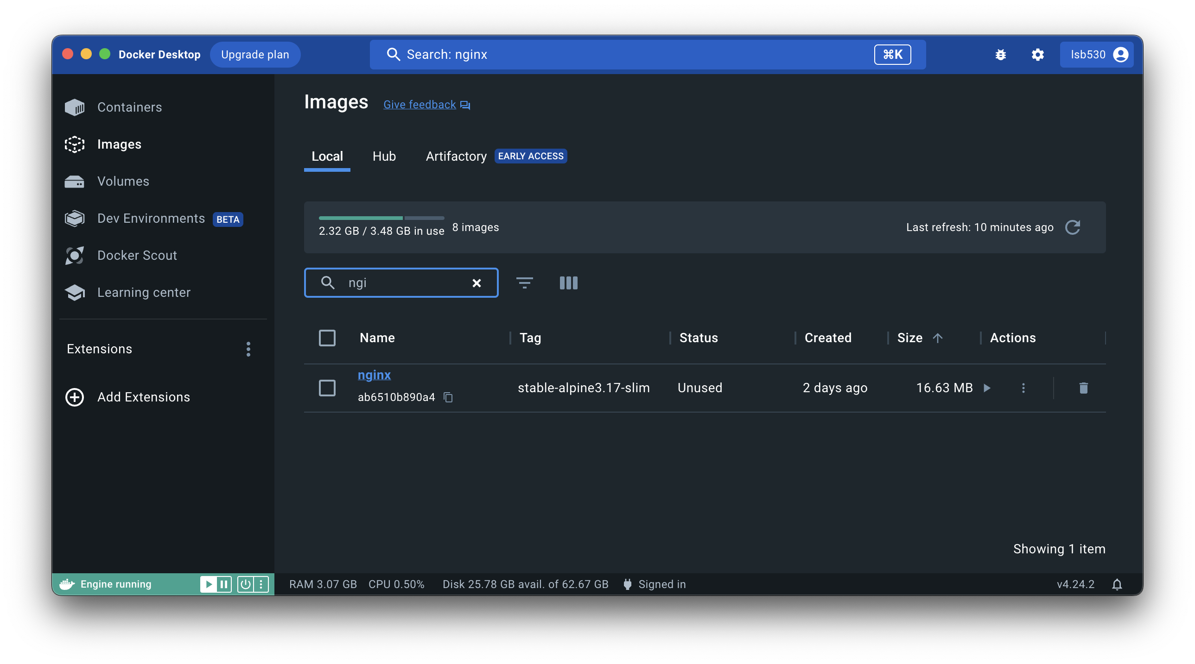This screenshot has width=1195, height=664.
Task: Sort images by the Size column
Action: pos(910,338)
